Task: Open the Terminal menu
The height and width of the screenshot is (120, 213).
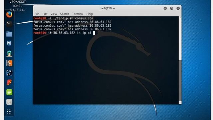Action: click(78, 14)
